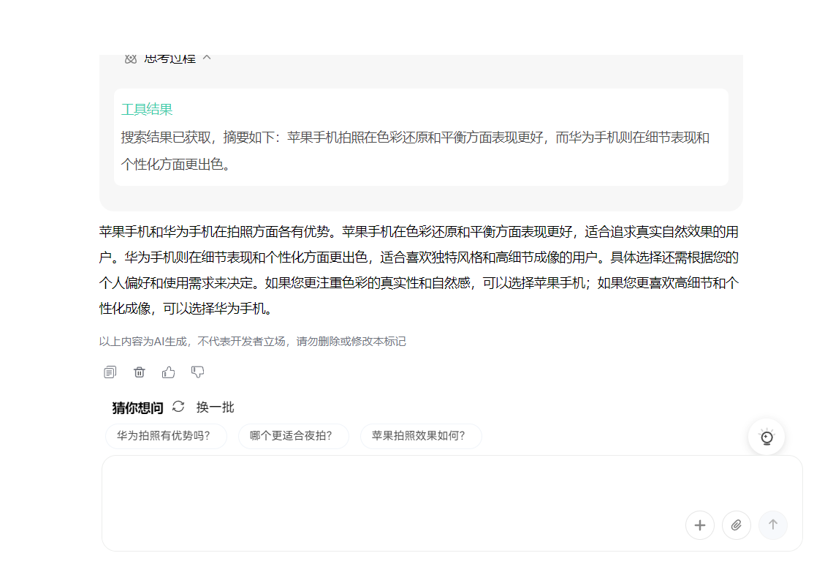Open the lightbulb inspiration button

point(767,437)
